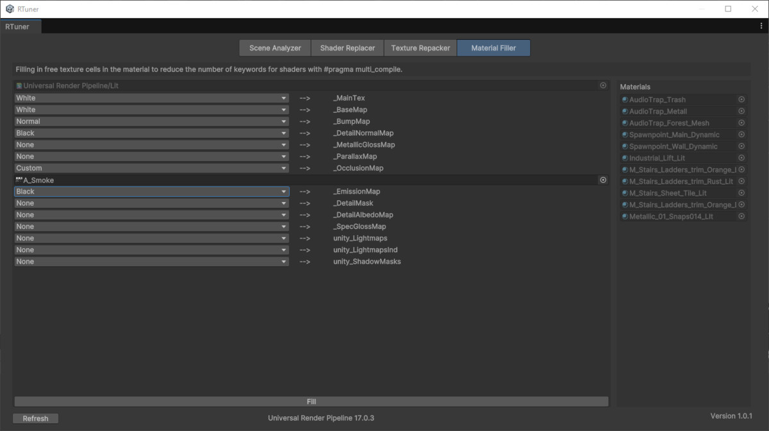Switch to the Scene Analyzer tab

pos(274,47)
